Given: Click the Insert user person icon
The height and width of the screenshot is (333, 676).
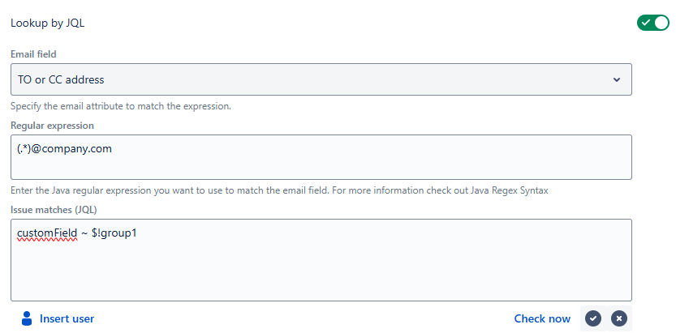Looking at the screenshot, I should pos(27,318).
